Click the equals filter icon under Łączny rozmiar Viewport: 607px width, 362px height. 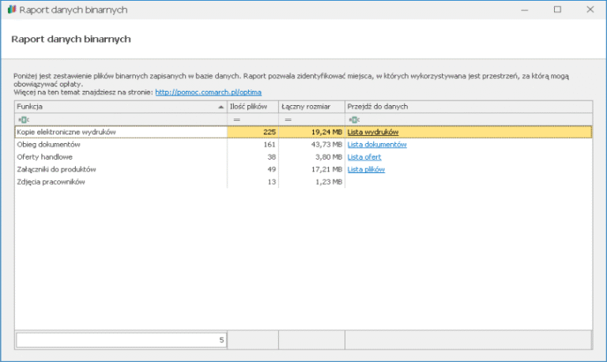click(288, 119)
